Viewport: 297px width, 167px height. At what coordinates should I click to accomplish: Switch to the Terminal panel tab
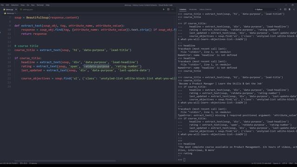coord(183,9)
